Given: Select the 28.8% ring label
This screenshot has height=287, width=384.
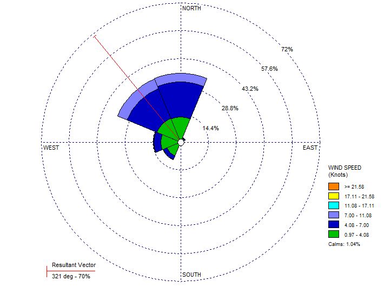Looking at the screenshot, I should click(230, 109).
